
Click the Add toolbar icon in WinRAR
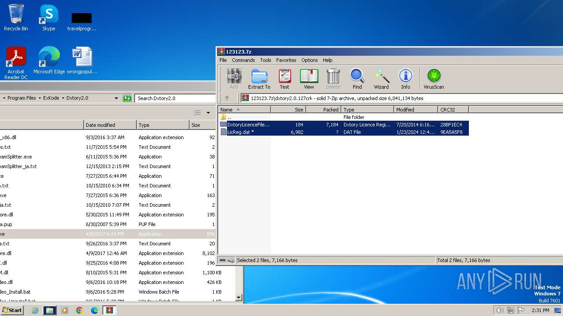[x=234, y=79]
